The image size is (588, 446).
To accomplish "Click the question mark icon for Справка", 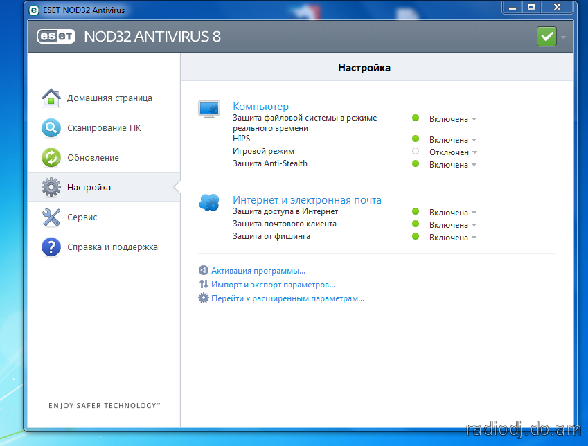I will (51, 247).
